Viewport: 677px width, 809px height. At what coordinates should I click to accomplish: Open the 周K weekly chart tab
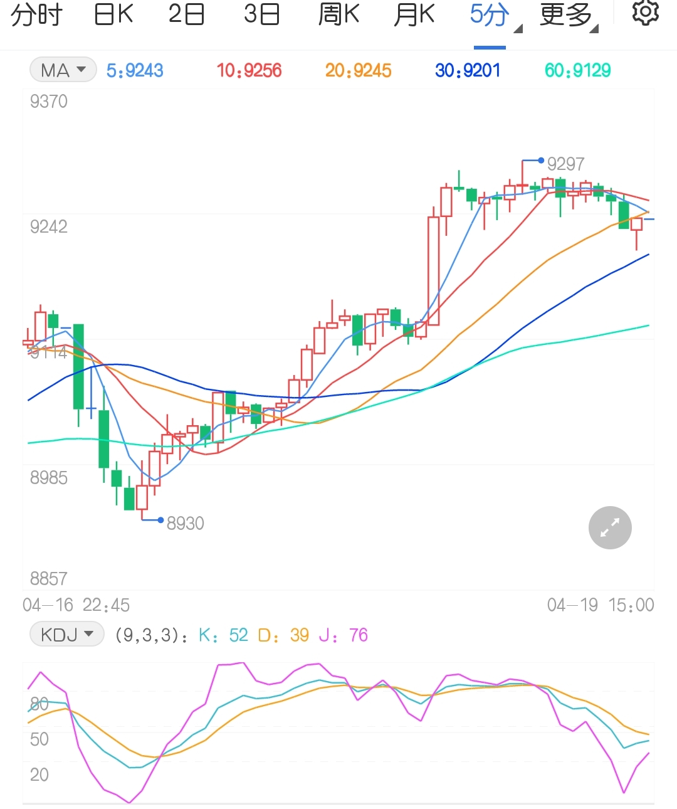click(338, 14)
